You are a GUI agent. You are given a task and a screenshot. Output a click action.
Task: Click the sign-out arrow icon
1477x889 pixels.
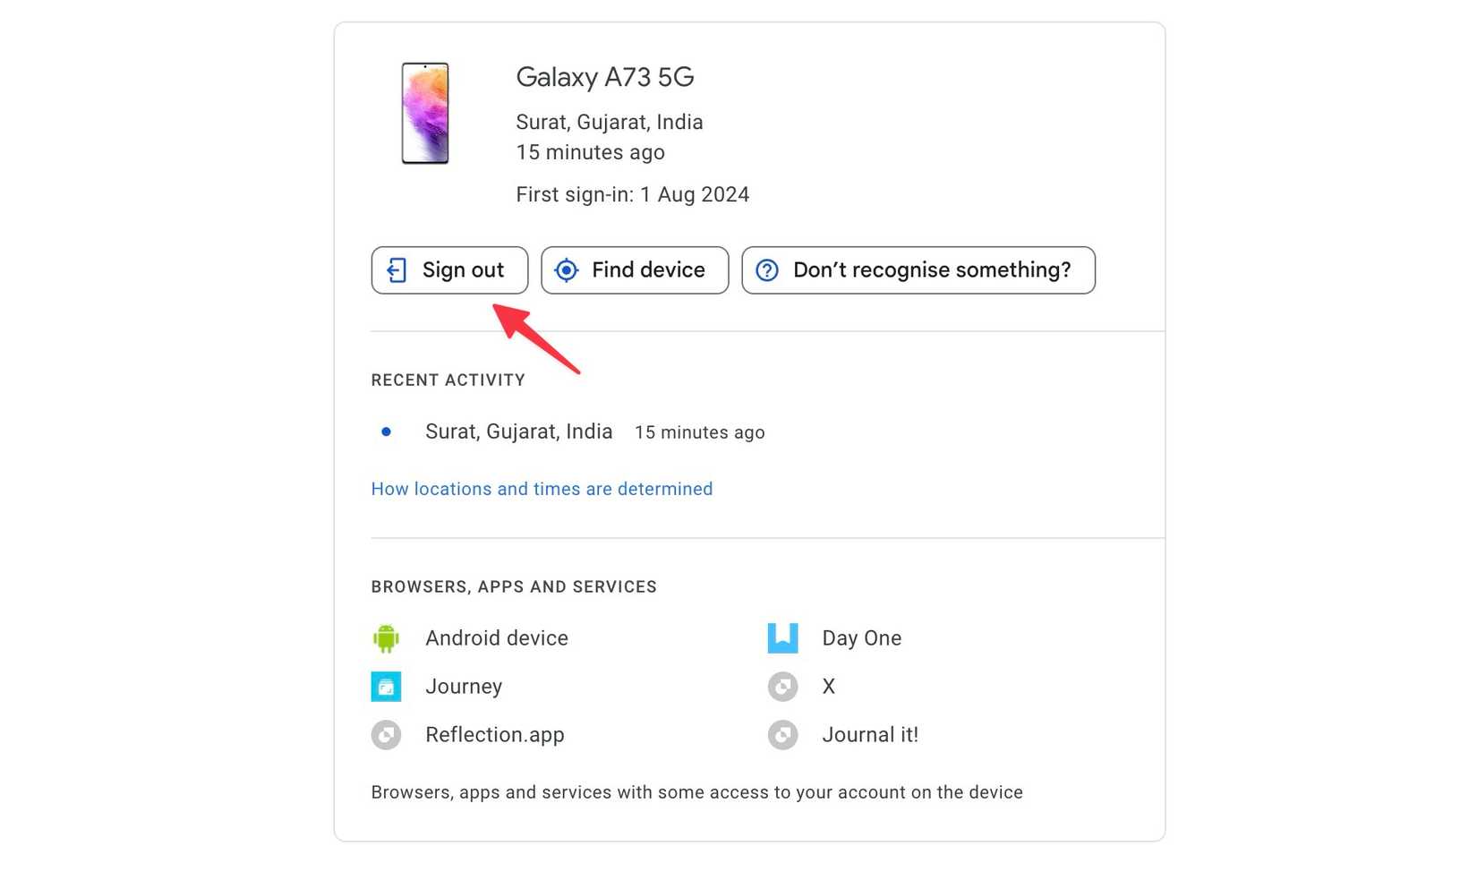(x=398, y=269)
